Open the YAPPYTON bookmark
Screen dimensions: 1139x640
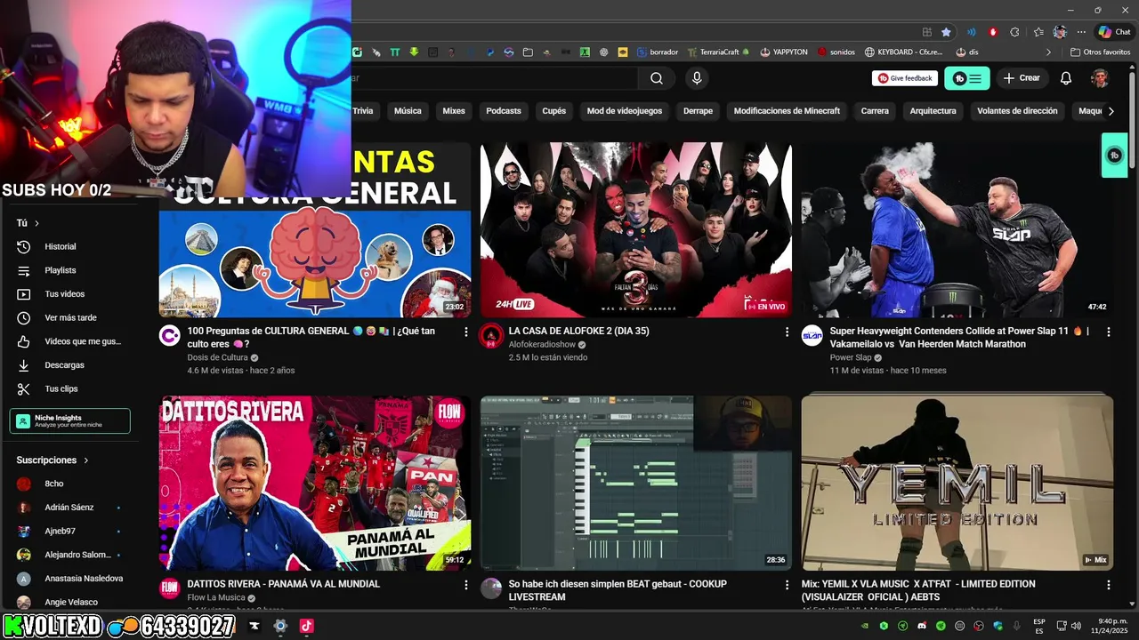tap(784, 52)
